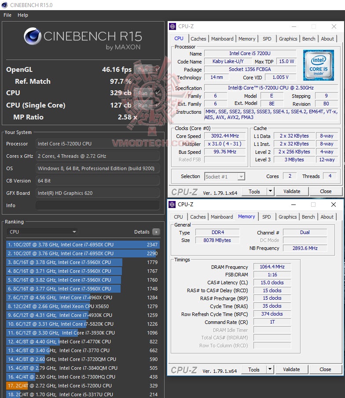Open Caches tab in bottom CPU-Z window
This screenshot has width=345, height=398.
[x=198, y=217]
